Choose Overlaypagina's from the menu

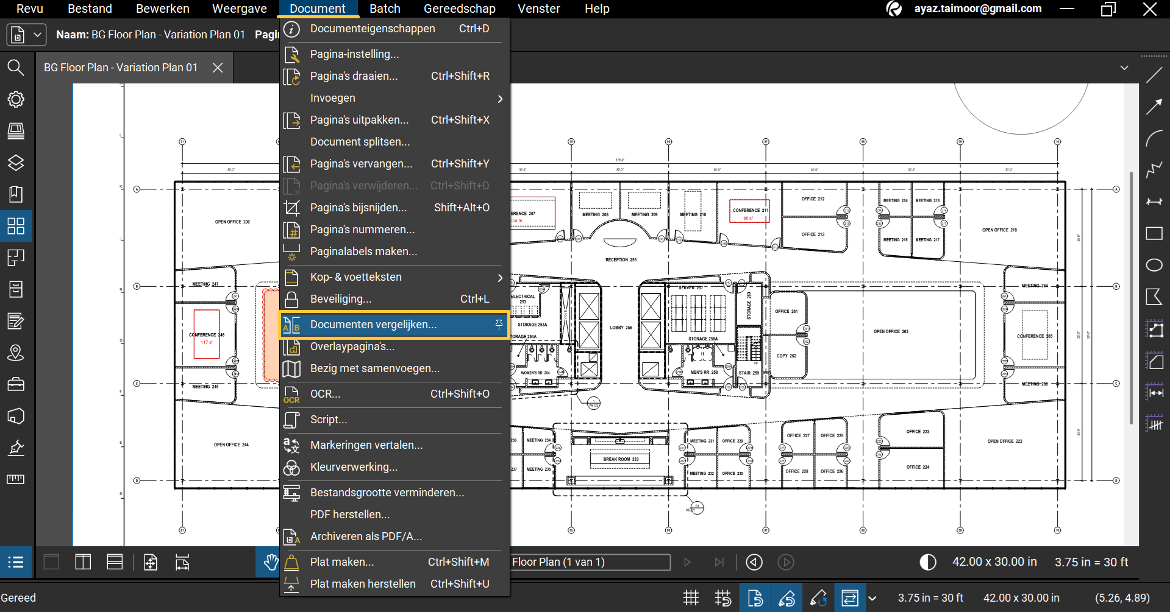point(394,346)
